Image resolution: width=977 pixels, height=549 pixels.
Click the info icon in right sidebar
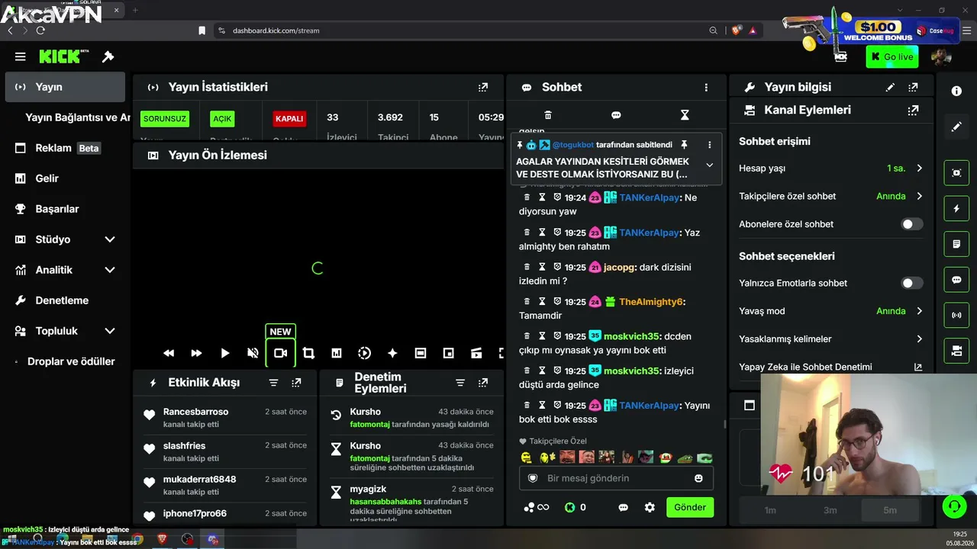[x=956, y=91]
